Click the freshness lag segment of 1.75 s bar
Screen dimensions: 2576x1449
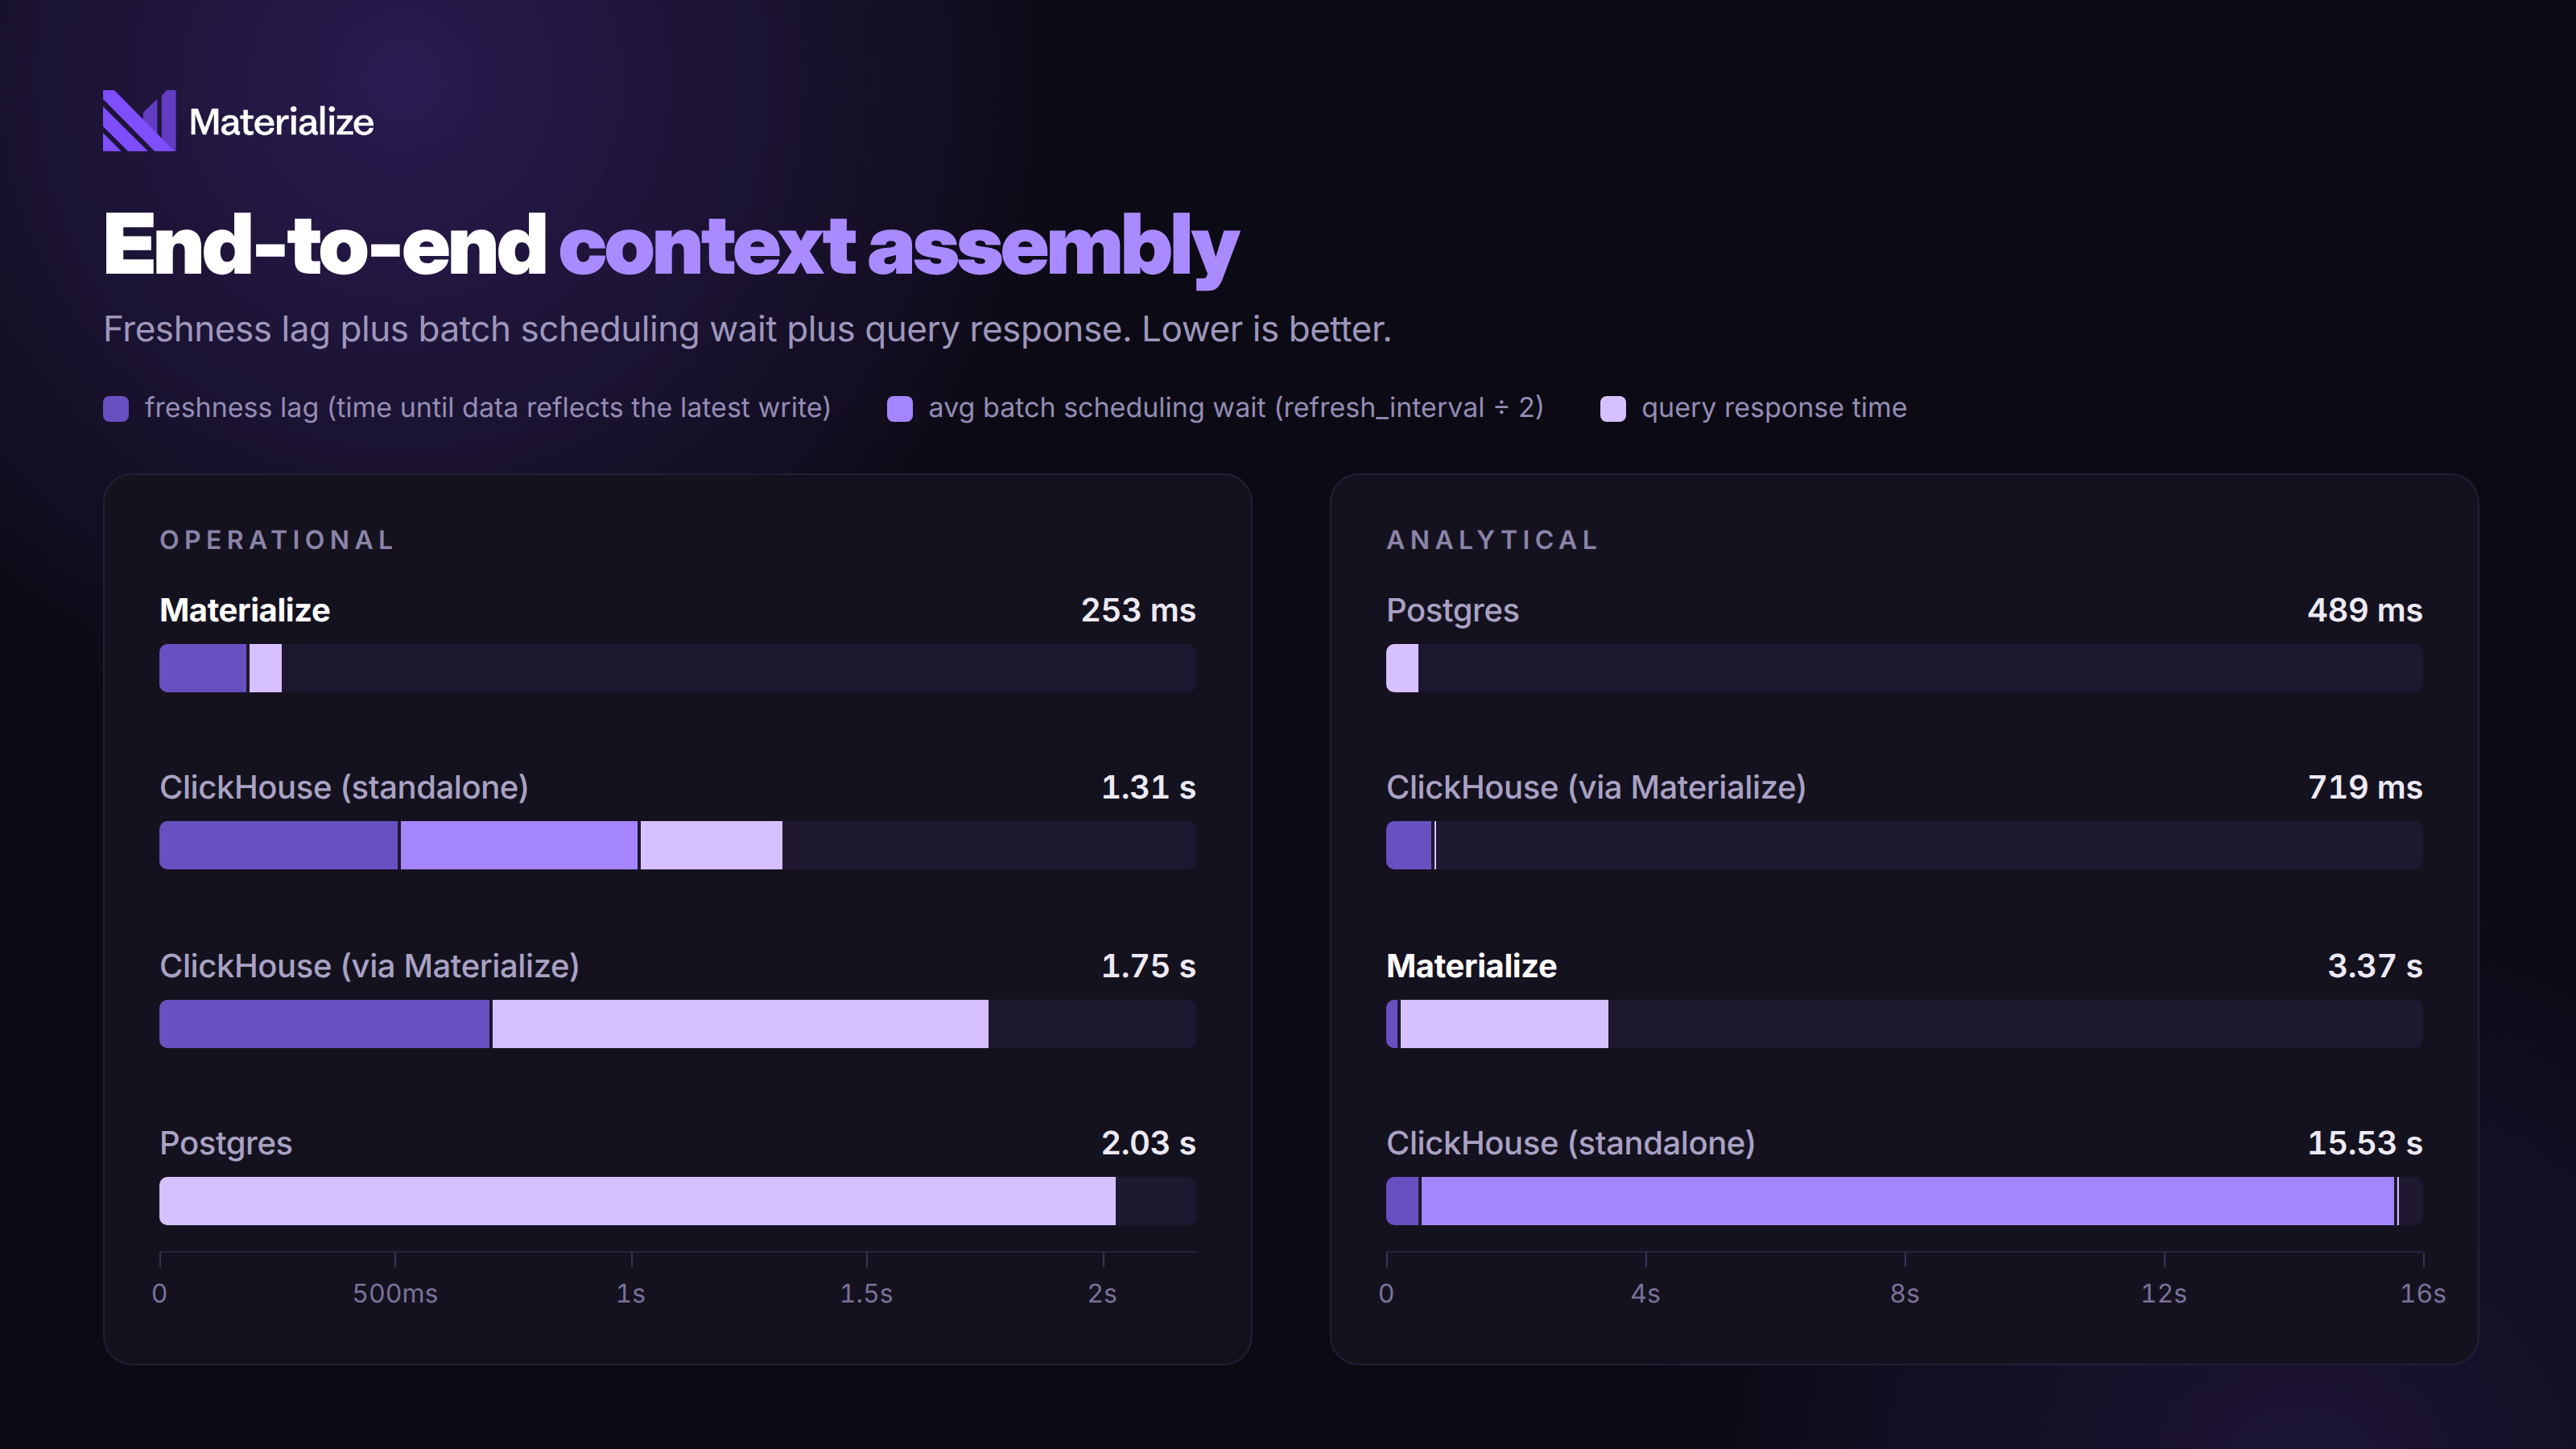tap(325, 1024)
